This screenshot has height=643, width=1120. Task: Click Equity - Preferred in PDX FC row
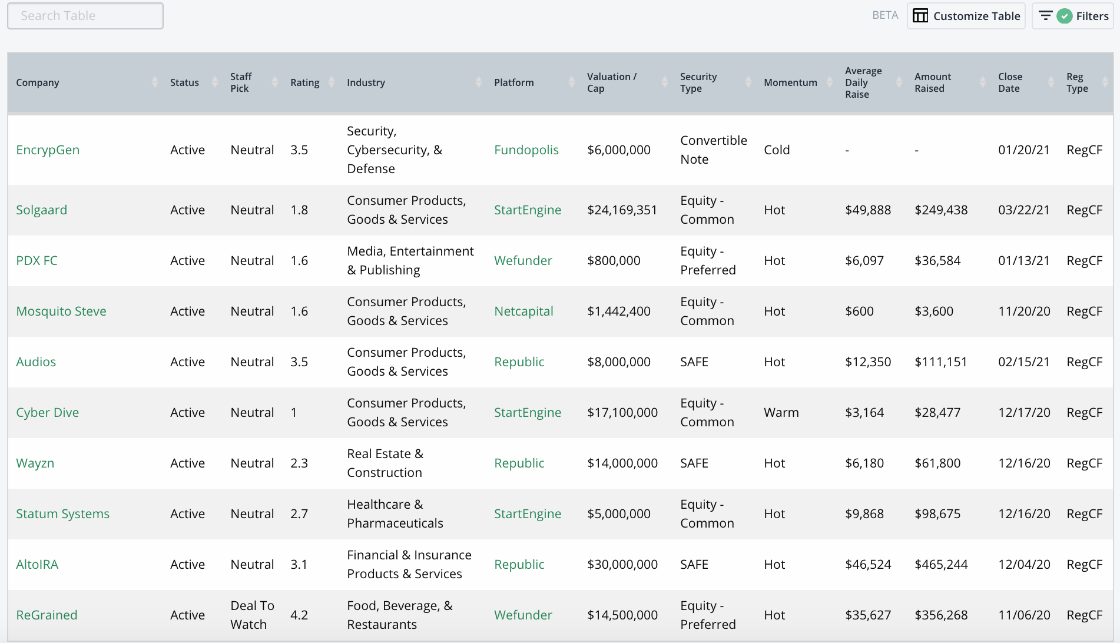[x=708, y=261]
